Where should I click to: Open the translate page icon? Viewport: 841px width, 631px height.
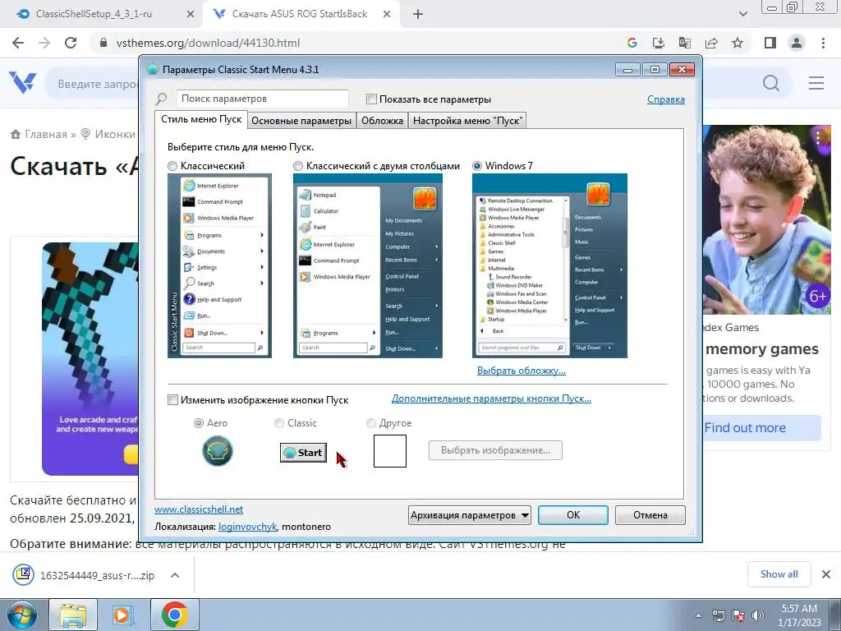pos(684,43)
